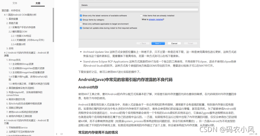
Task: Jump to 2.2.3 关键数据（内存dump文件）
Action: click(27, 40)
